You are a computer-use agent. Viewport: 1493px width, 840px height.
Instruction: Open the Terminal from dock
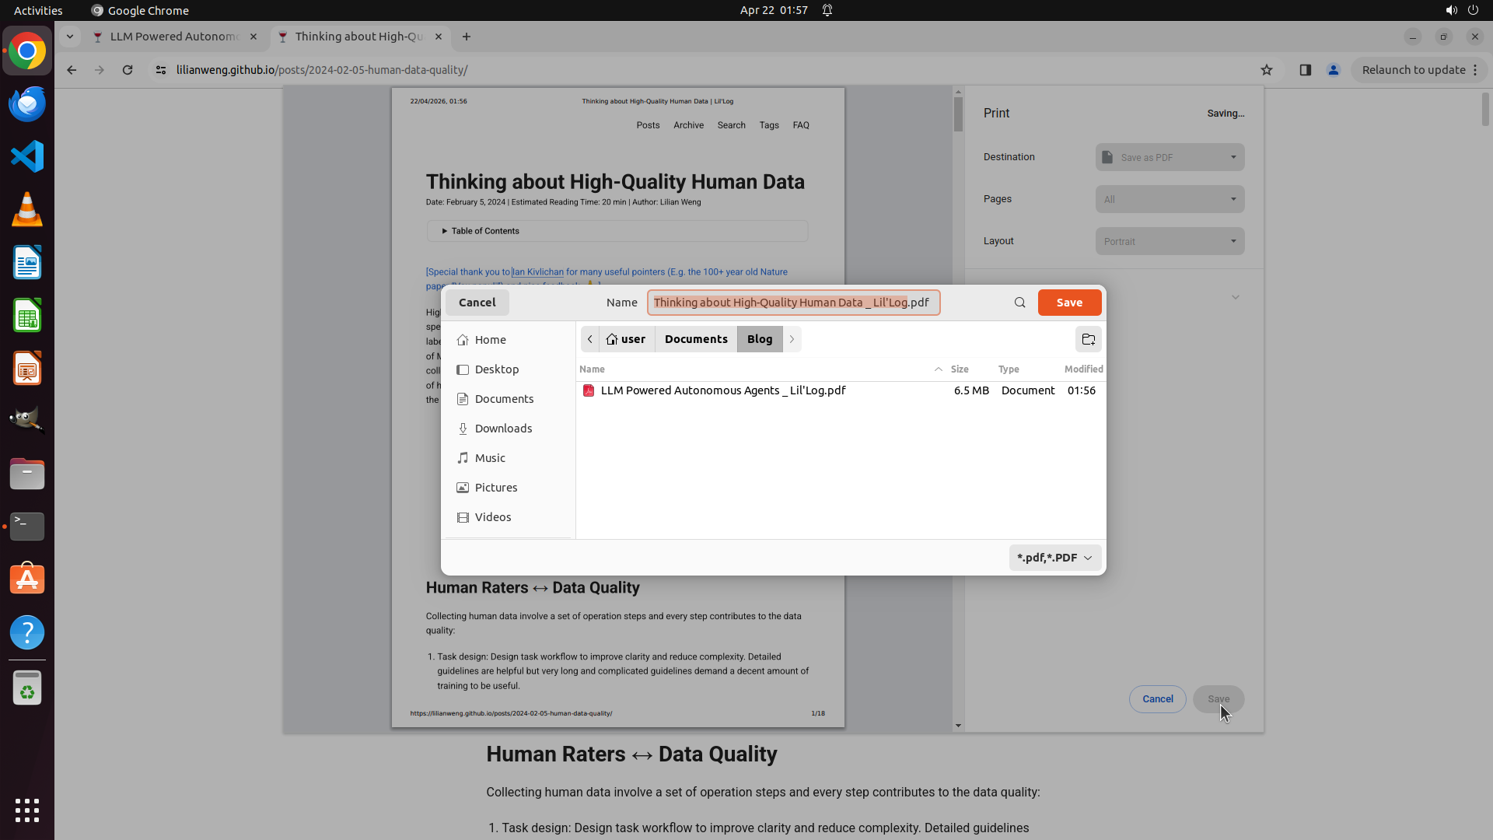click(x=27, y=527)
